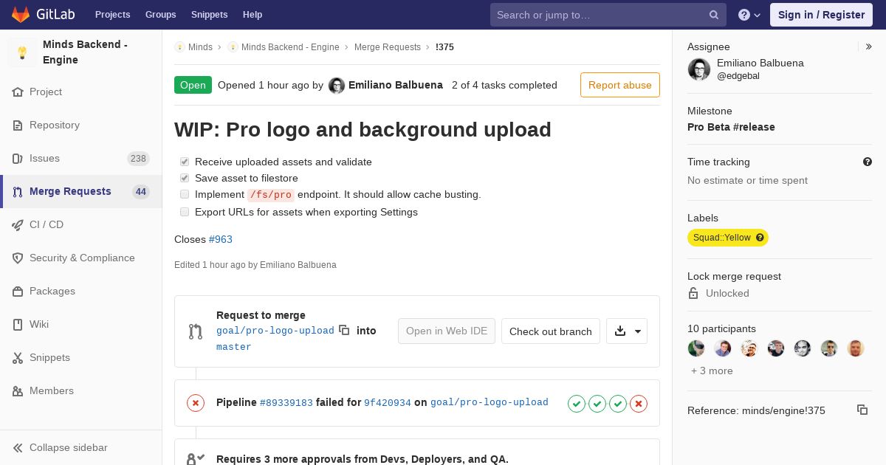
Task: Click the @edgebal username text
Action: (738, 76)
